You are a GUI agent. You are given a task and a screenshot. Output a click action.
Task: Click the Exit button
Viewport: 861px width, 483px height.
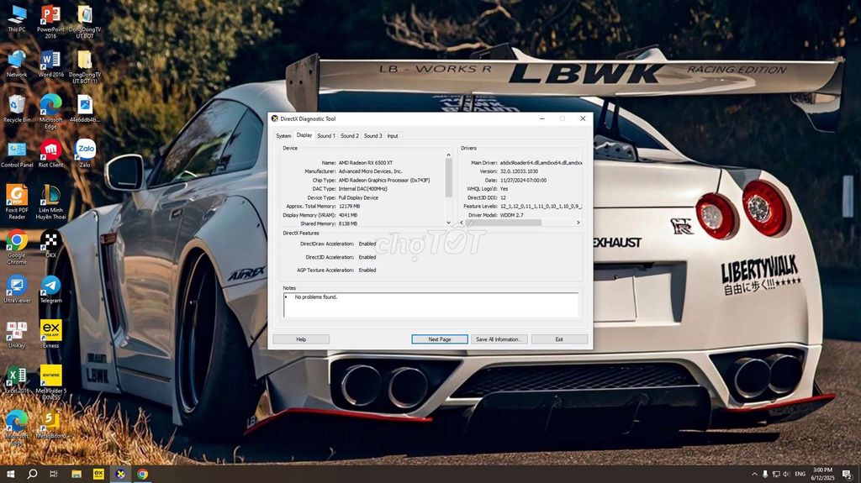click(559, 339)
